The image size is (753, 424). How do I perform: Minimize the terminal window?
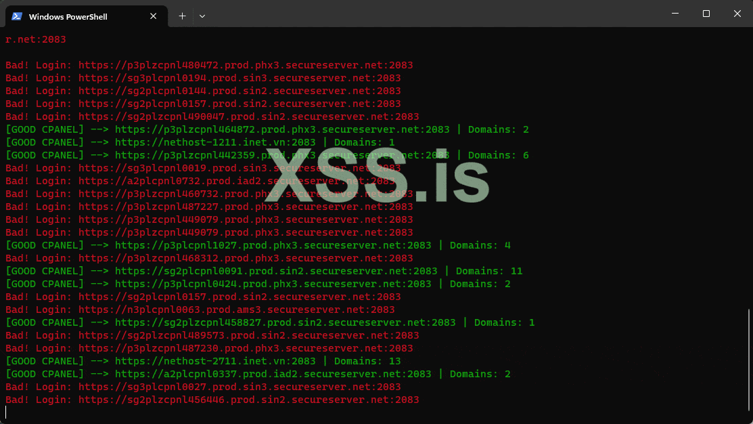675,14
